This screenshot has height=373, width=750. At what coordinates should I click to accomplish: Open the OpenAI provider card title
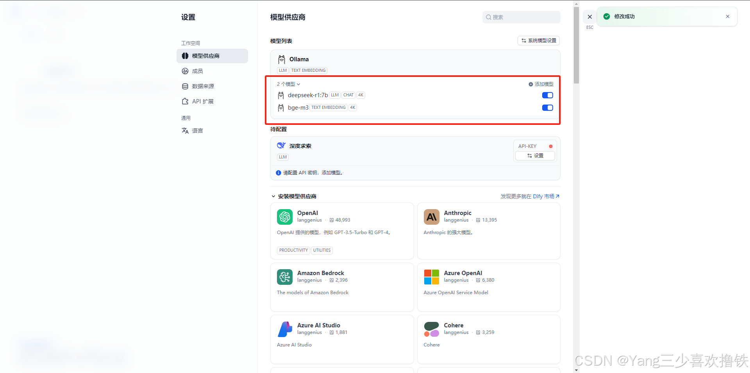307,213
